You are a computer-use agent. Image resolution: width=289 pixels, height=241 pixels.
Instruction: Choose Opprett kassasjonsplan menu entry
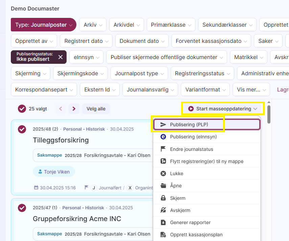tap(207, 235)
